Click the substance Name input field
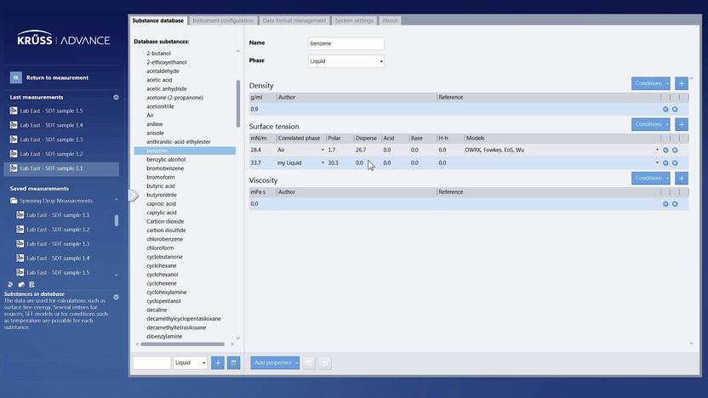The width and height of the screenshot is (708, 398). click(x=345, y=43)
